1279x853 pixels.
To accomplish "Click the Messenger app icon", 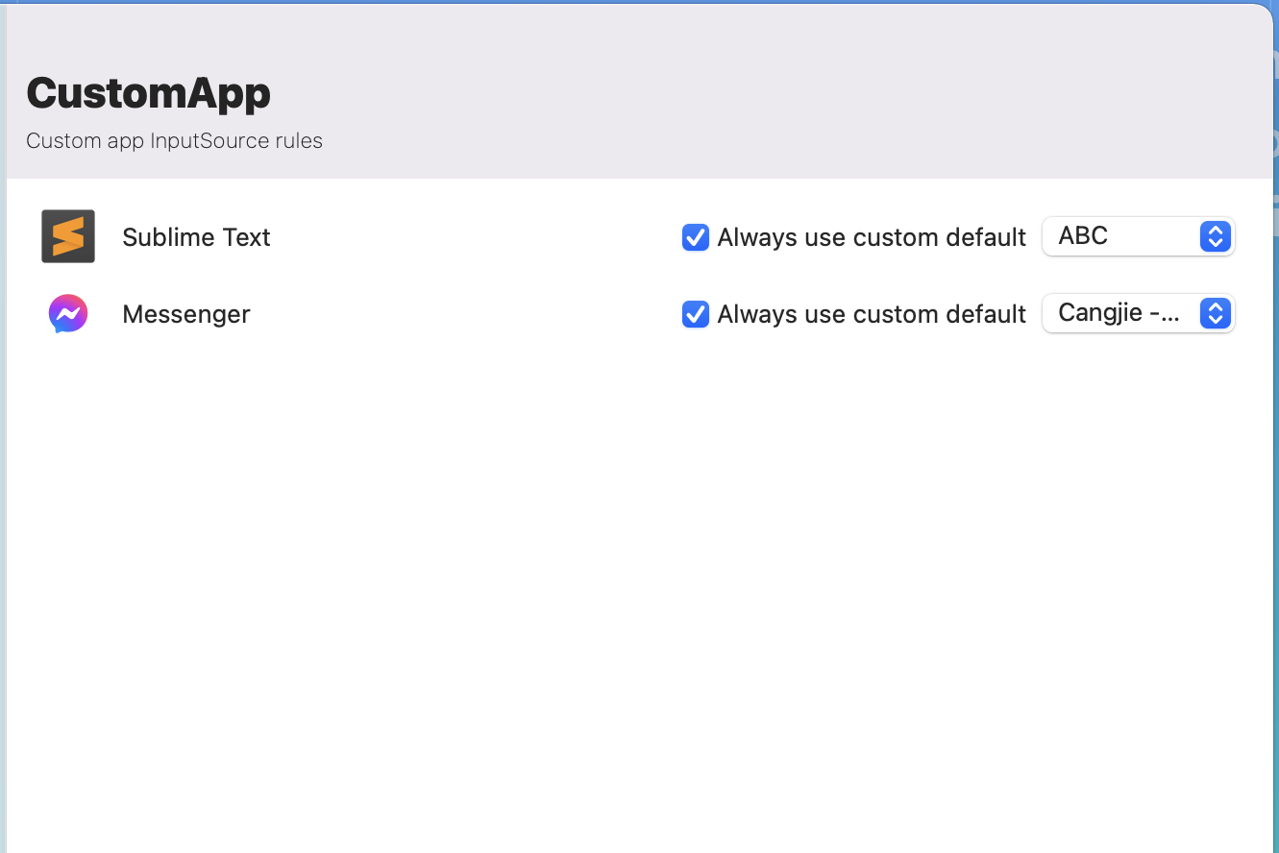I will (x=68, y=314).
